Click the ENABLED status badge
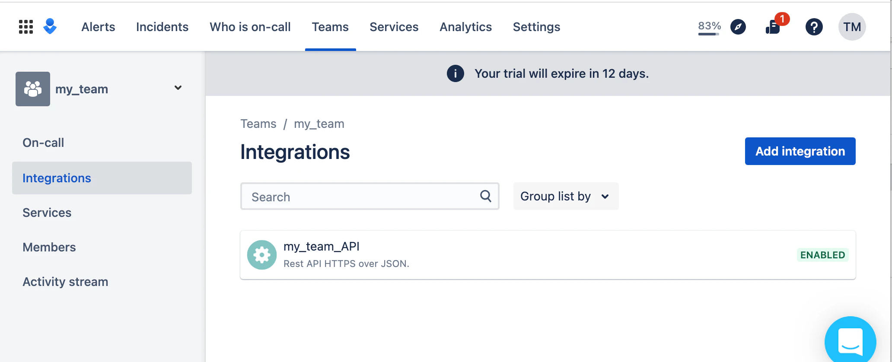This screenshot has height=362, width=892. (822, 255)
